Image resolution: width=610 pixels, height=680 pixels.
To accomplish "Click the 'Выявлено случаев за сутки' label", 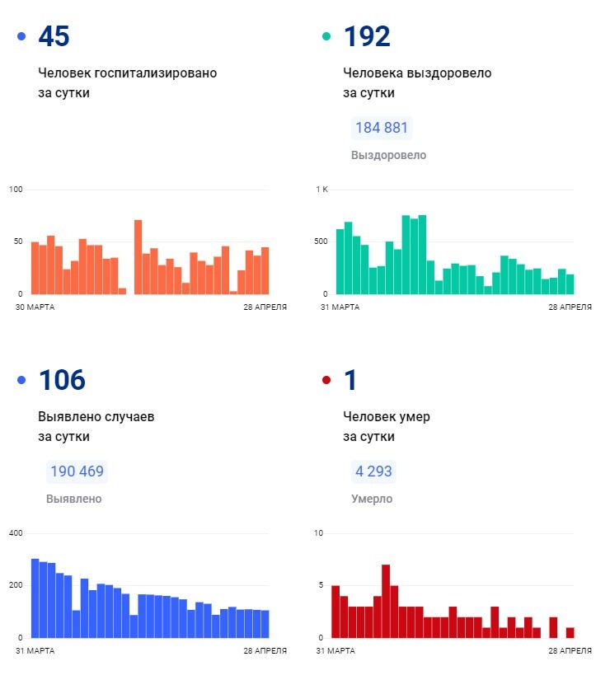I will click(x=96, y=426).
